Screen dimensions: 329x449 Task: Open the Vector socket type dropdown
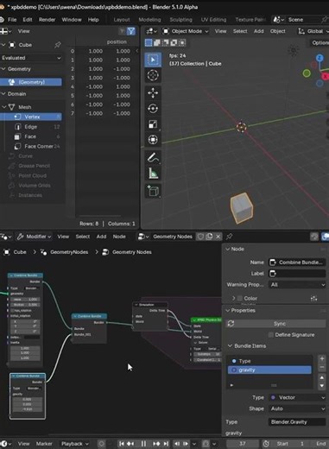click(x=297, y=397)
